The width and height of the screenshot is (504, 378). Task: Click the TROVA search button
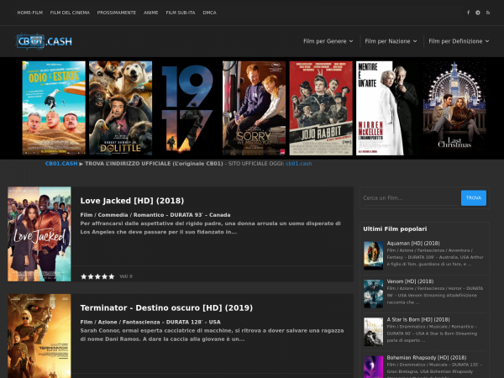point(474,197)
